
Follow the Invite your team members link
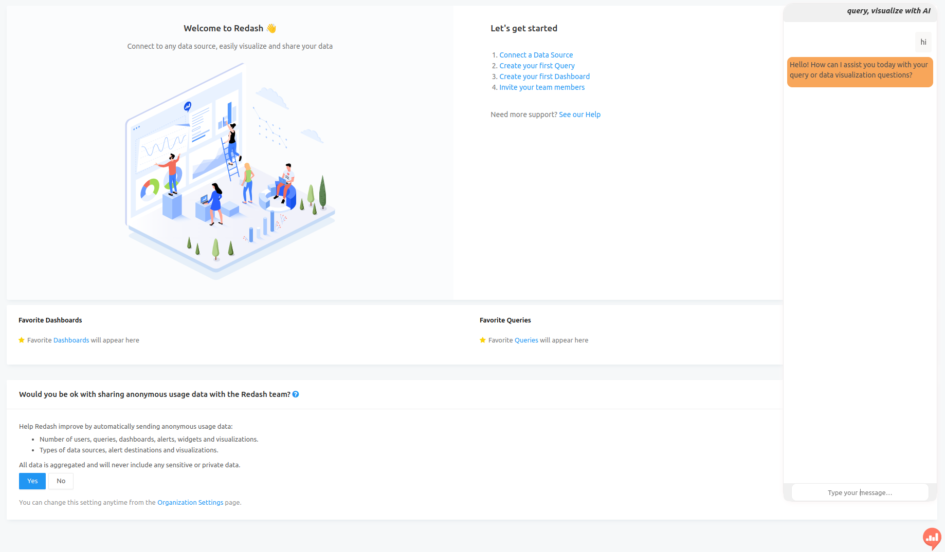[x=542, y=87]
